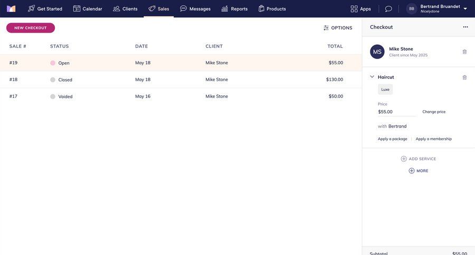Viewport: 475px width, 255px height.
Task: Navigate to the Reports tab
Action: pyautogui.click(x=234, y=9)
